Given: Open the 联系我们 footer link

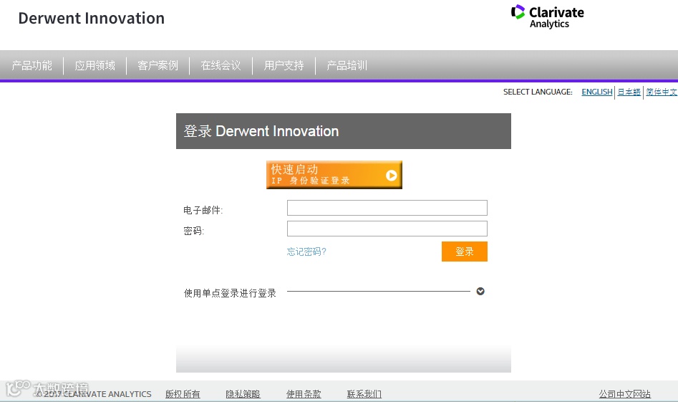Looking at the screenshot, I should coord(364,394).
